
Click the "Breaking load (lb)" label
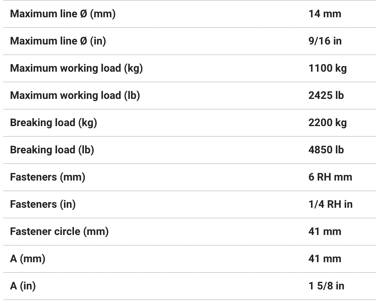tap(52, 150)
